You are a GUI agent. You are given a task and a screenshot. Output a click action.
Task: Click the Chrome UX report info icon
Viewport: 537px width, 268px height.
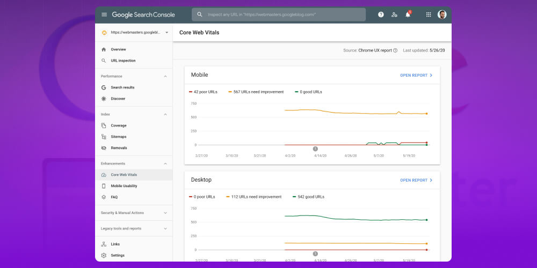[395, 50]
